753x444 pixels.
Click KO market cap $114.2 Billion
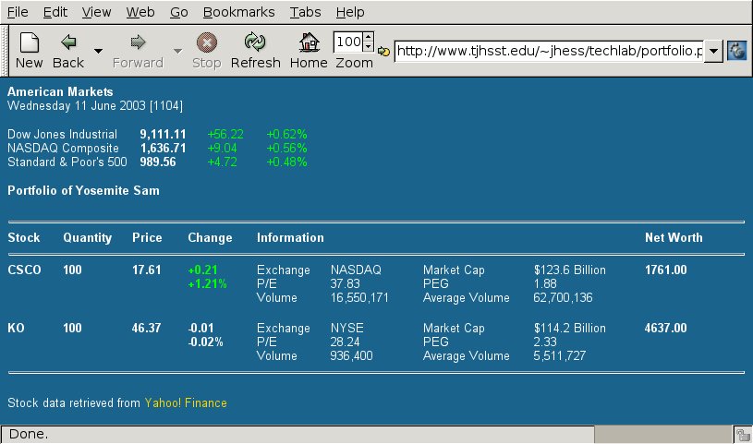click(569, 328)
